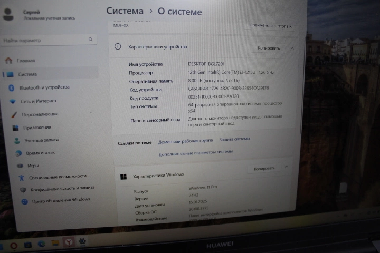Open the Сеть и Интернет wifi icon
The width and height of the screenshot is (380, 253).
[x=13, y=101]
